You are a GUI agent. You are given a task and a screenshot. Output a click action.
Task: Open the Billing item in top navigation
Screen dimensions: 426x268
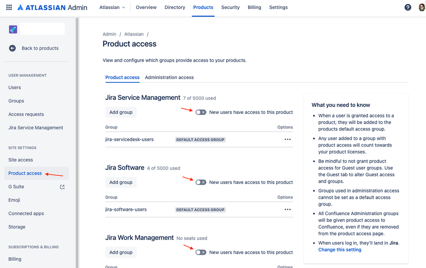(254, 7)
